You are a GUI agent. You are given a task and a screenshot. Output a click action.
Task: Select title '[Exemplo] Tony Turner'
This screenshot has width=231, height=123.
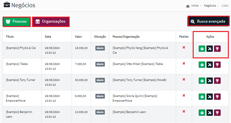(21, 80)
